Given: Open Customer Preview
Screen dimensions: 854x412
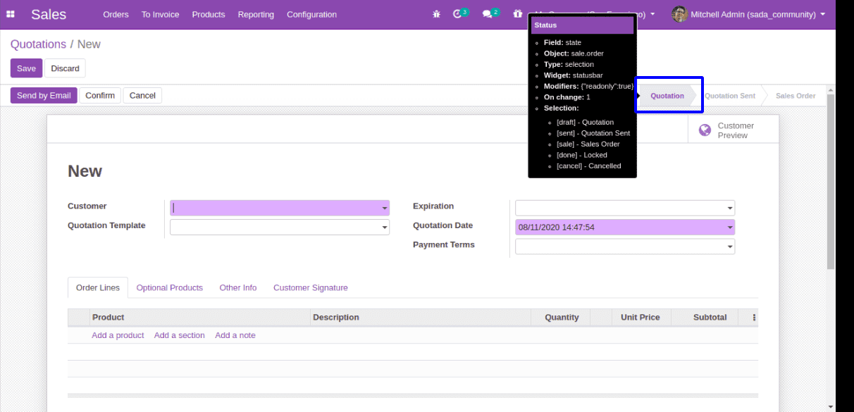Looking at the screenshot, I should coord(733,130).
